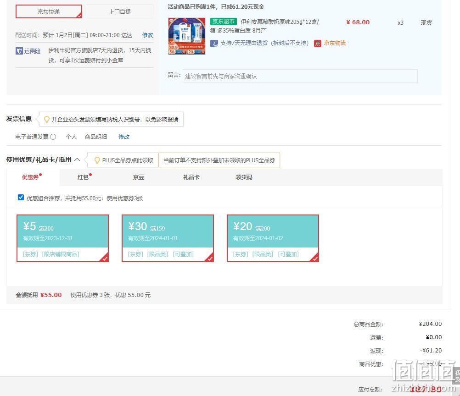Switch to the 礼品卡 tab
Viewport: 460px width, 396px height.
click(x=191, y=177)
